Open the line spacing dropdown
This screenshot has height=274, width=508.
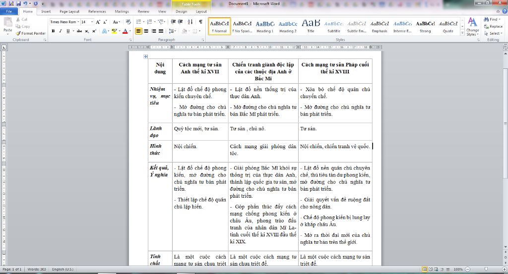click(x=172, y=31)
